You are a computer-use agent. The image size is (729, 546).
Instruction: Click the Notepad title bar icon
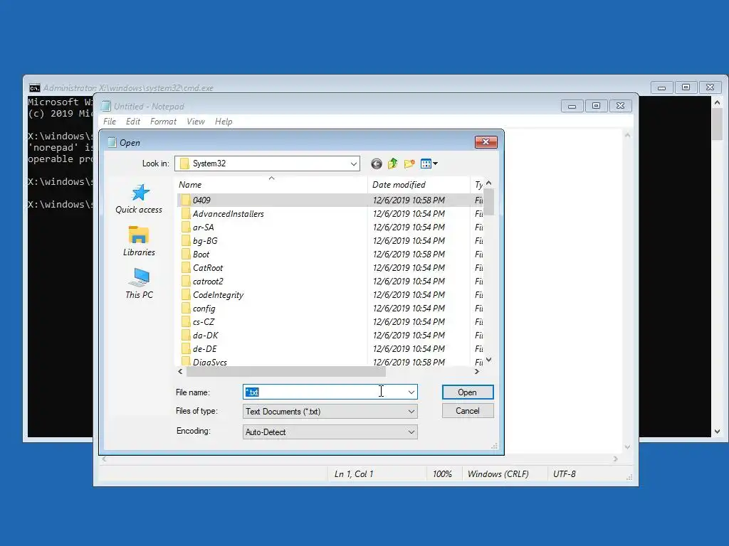(106, 107)
